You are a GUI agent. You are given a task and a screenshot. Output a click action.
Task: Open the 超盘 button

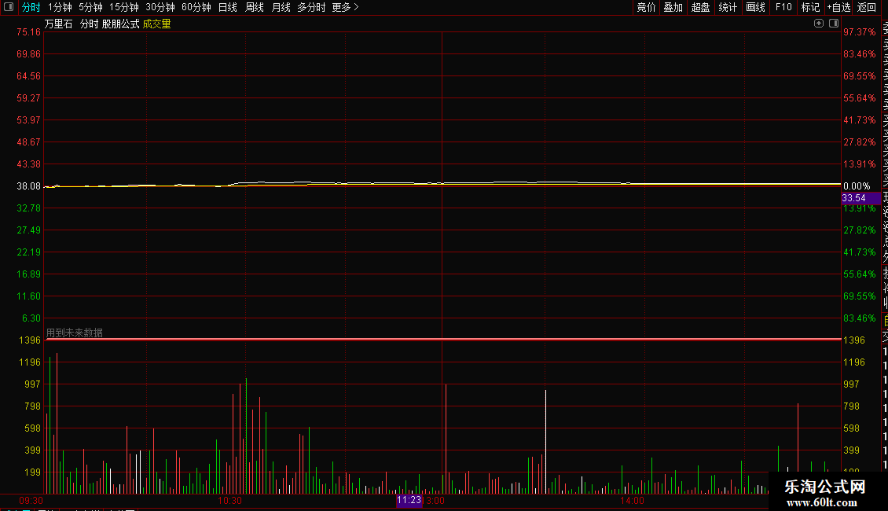tap(700, 7)
